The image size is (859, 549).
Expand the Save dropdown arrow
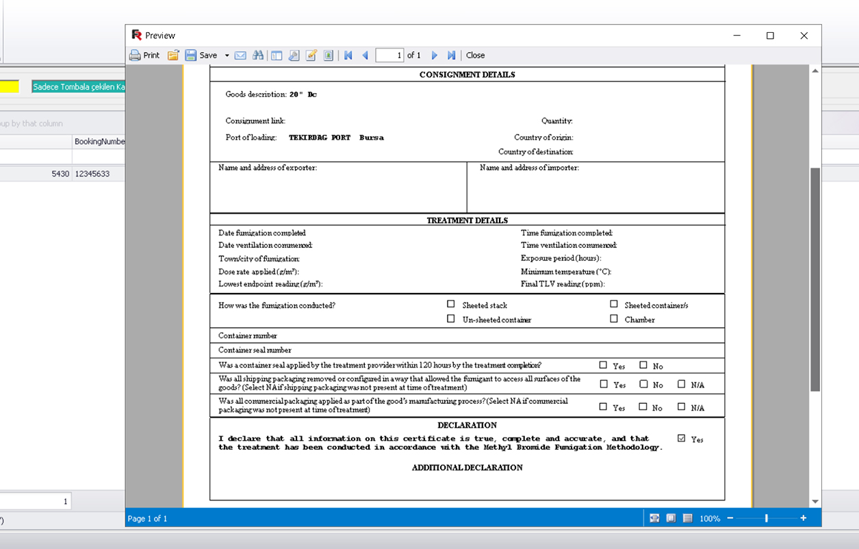tap(227, 55)
